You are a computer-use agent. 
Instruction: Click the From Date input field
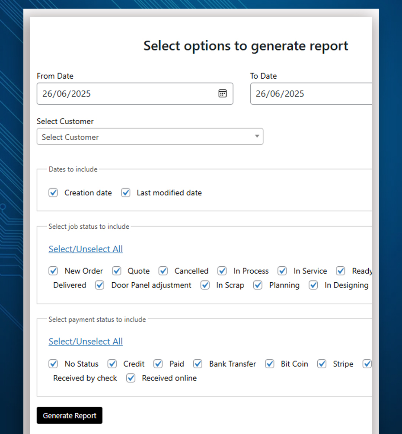(x=135, y=93)
